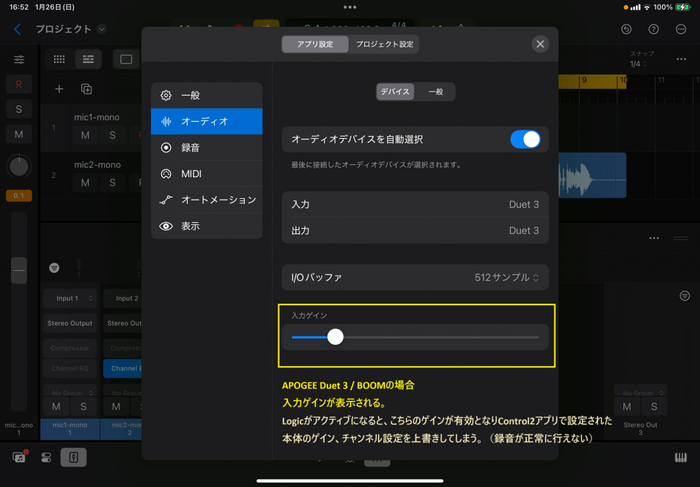Open the help question mark icon
This screenshot has width=700, height=487.
(x=654, y=29)
